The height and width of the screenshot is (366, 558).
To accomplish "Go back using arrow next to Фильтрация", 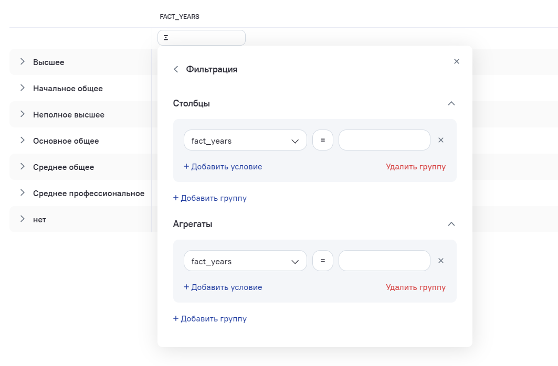I will [176, 69].
